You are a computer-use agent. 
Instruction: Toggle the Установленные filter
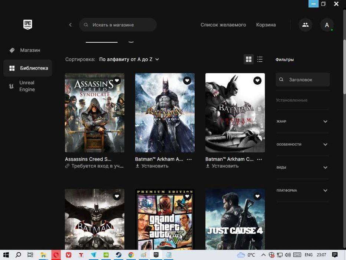coord(291,100)
